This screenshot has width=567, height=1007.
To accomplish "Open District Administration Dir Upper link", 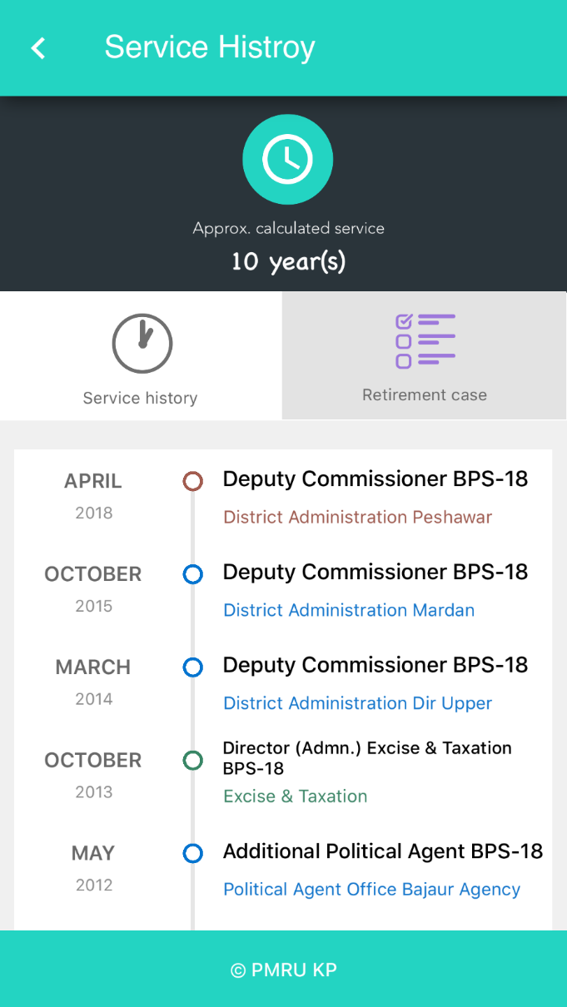I will coord(357,703).
